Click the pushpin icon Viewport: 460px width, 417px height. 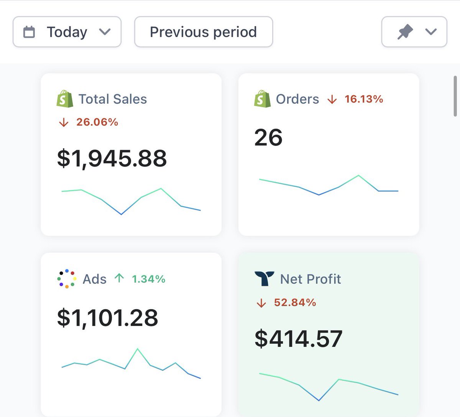pos(405,32)
